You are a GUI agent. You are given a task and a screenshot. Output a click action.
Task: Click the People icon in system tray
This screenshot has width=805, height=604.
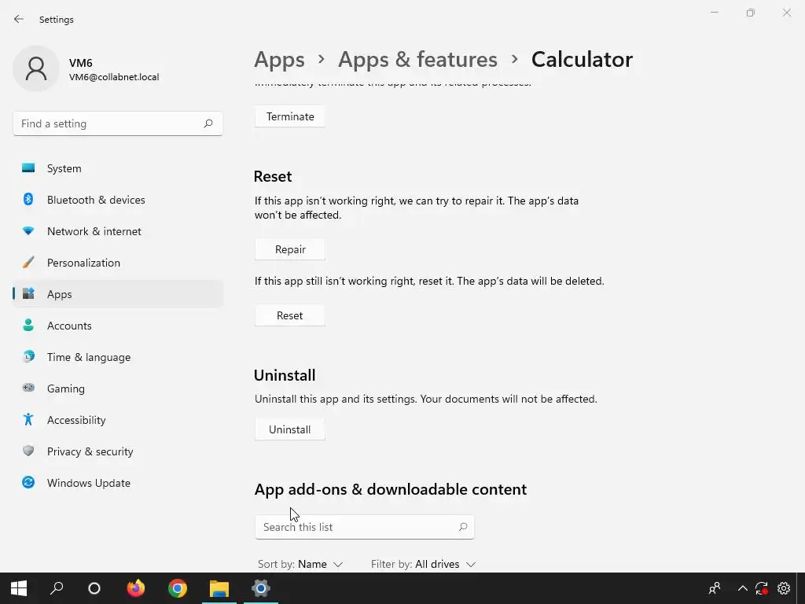(x=714, y=588)
